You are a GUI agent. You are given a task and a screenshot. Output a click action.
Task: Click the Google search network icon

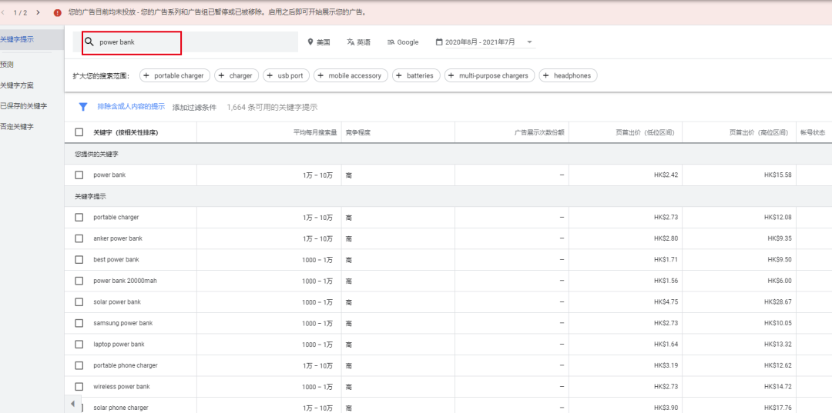point(391,42)
